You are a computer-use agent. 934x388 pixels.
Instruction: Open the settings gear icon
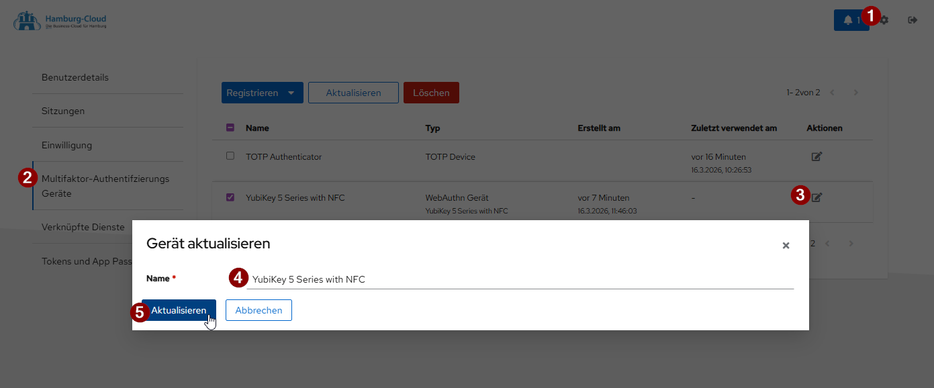(x=883, y=20)
